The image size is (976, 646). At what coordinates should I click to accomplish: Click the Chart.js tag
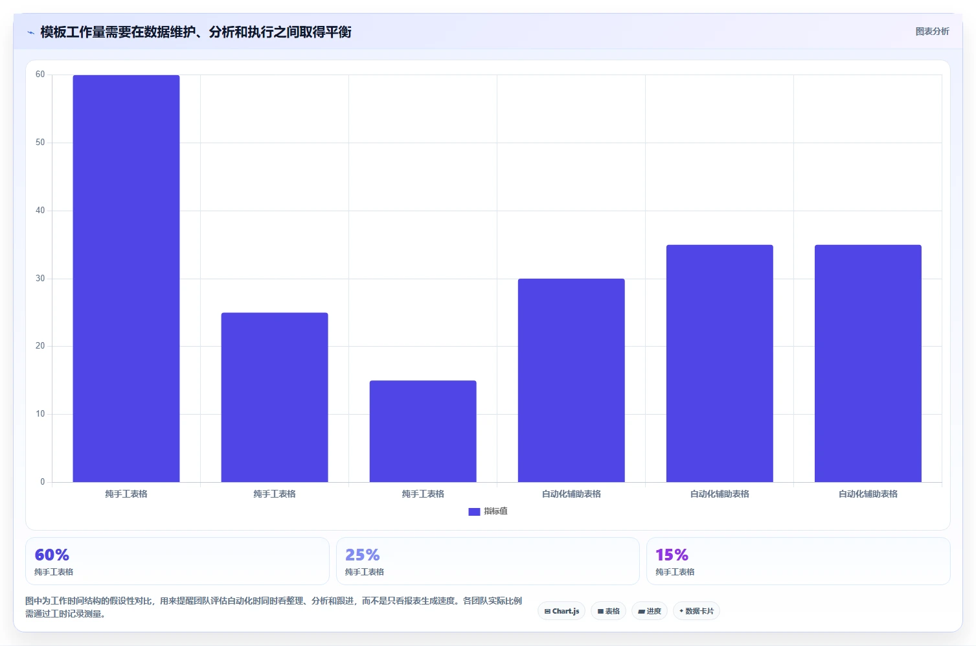tap(562, 611)
